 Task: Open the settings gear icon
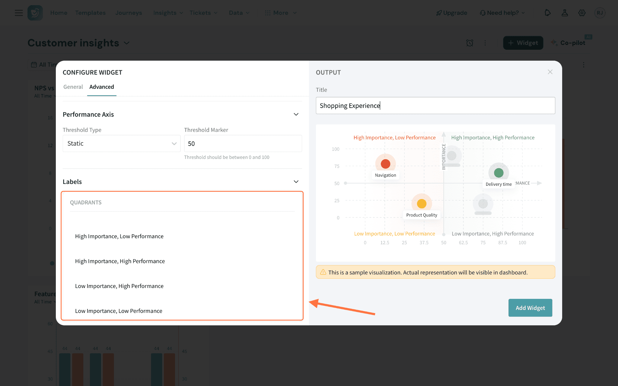click(x=582, y=13)
